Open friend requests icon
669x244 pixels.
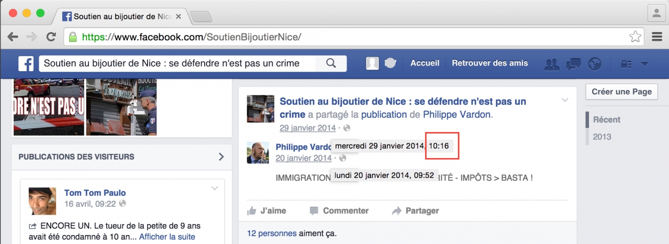click(x=552, y=64)
